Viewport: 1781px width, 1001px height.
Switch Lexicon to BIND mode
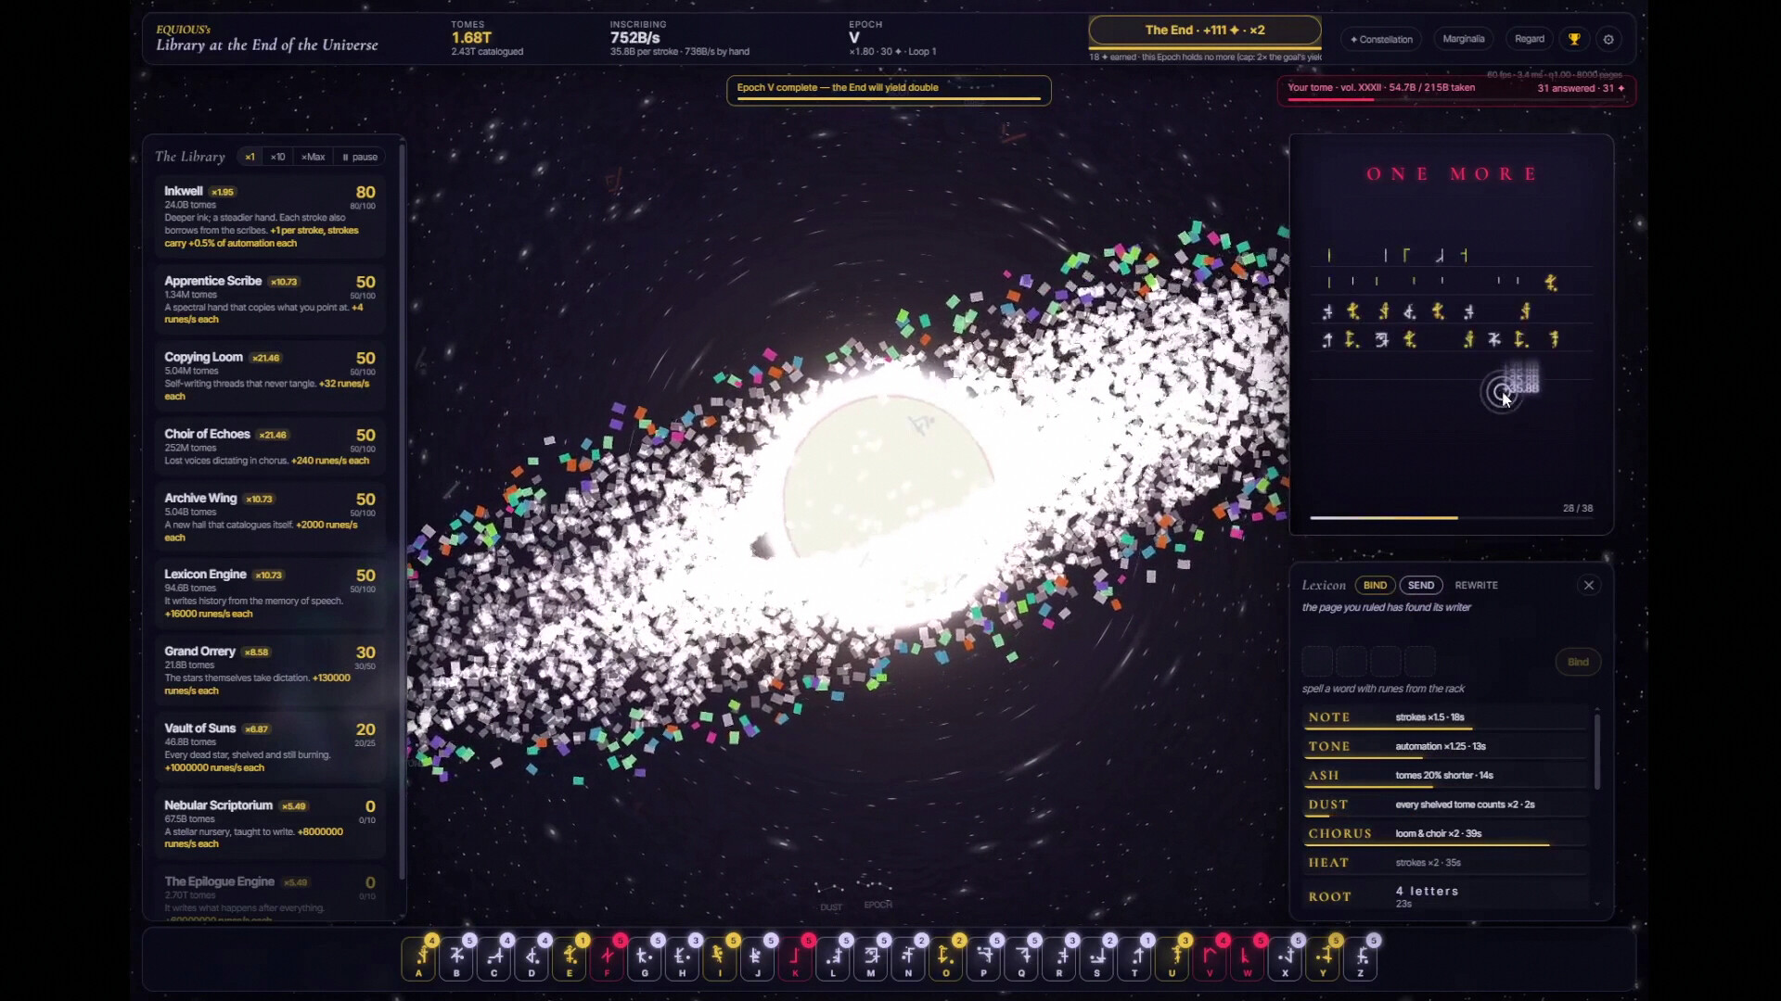[x=1375, y=585]
